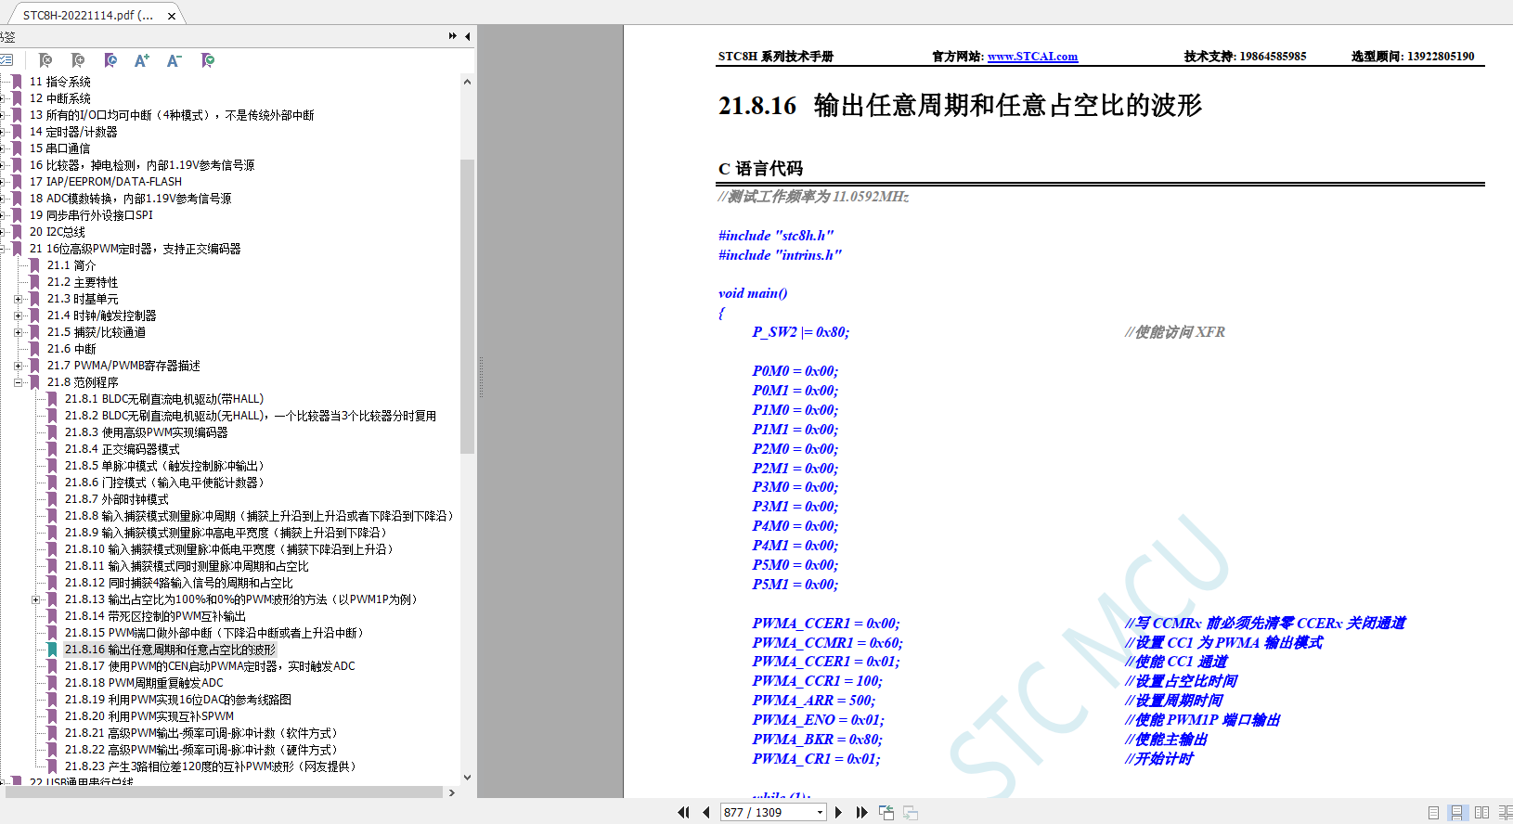Expand the 21.8.13 bookmark node
This screenshot has height=824, width=1513.
point(35,599)
